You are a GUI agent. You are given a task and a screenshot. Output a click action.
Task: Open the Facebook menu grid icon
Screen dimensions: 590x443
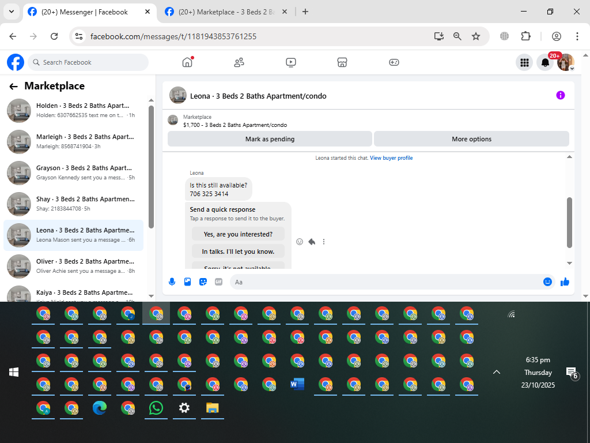click(x=524, y=62)
